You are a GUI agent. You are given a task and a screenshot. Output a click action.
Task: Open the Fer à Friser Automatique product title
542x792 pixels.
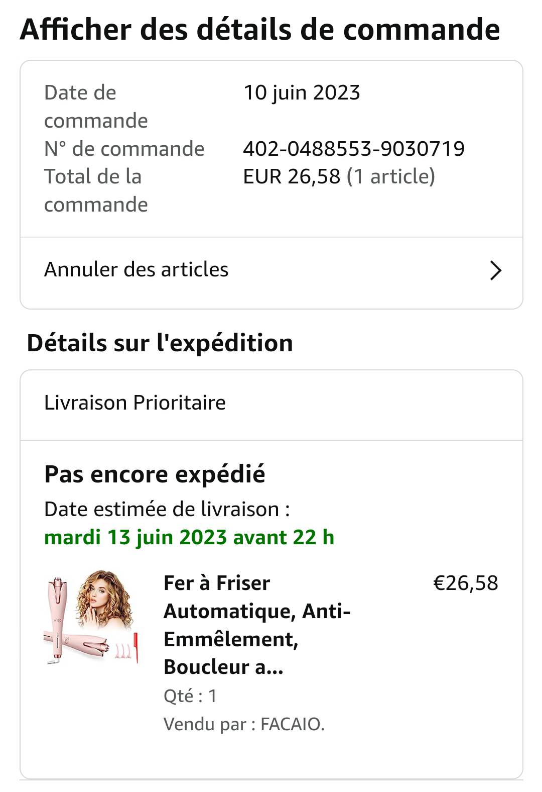[x=256, y=625]
